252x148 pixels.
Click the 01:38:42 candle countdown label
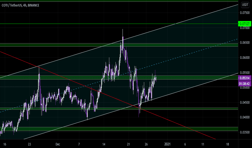[x=245, y=84]
